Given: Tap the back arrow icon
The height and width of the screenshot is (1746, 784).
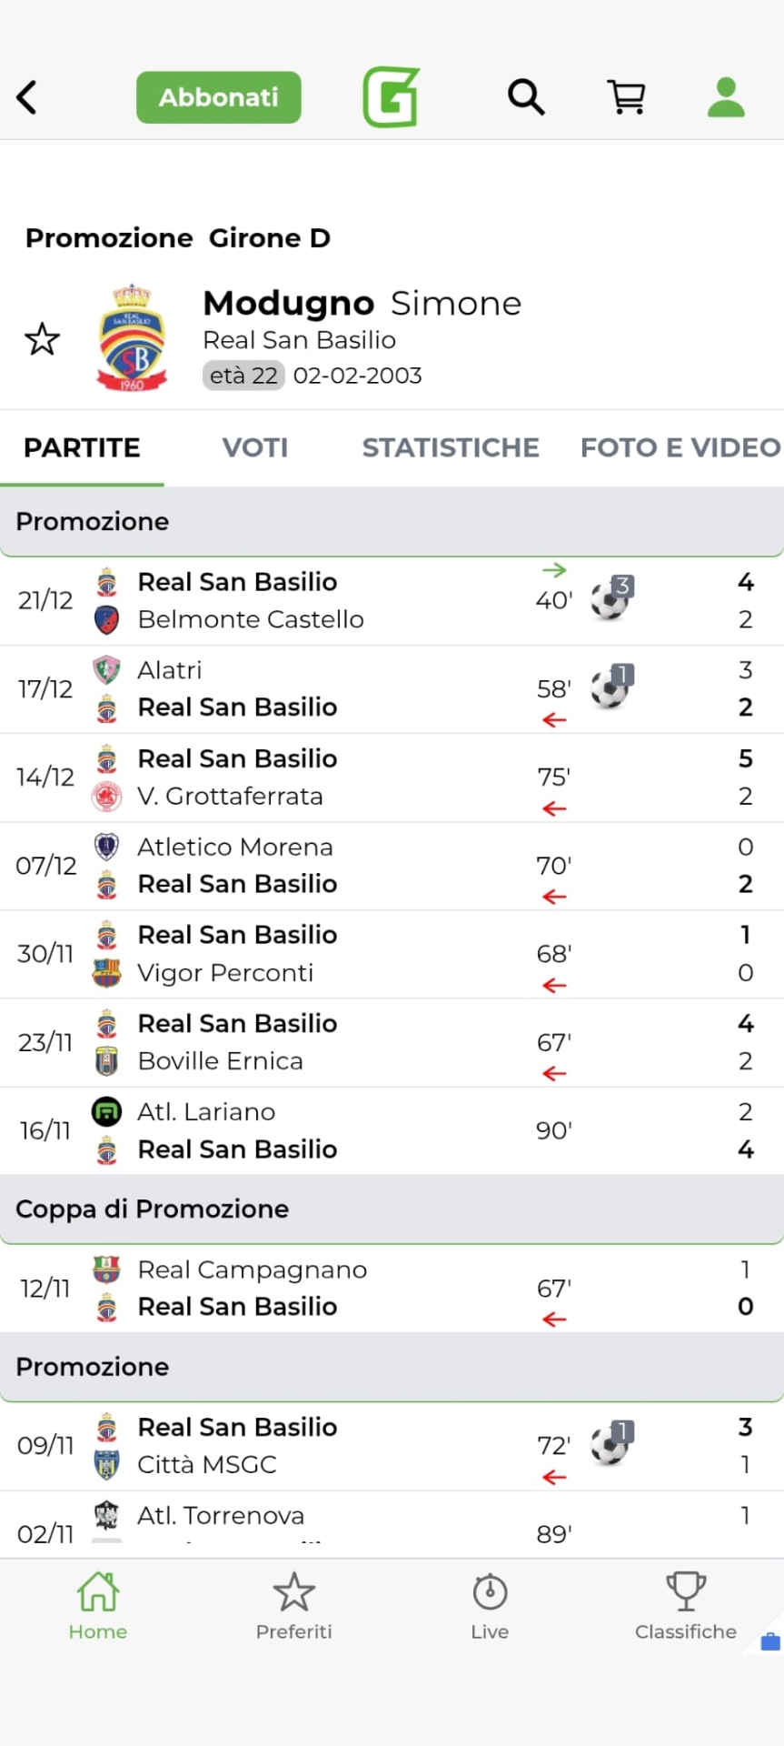Looking at the screenshot, I should [27, 97].
